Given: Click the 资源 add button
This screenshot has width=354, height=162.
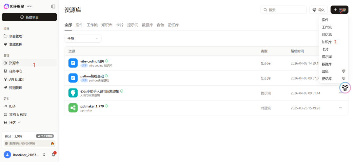Looking at the screenshot, I should click(339, 10).
